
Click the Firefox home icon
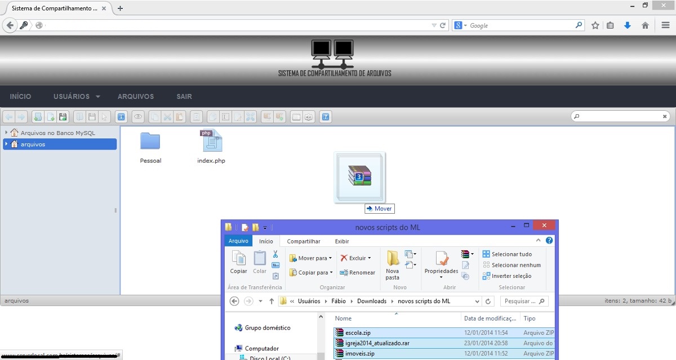(x=645, y=25)
